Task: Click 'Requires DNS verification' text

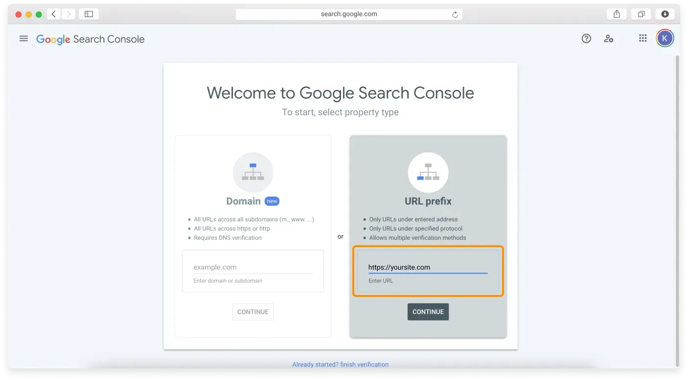Action: (228, 238)
